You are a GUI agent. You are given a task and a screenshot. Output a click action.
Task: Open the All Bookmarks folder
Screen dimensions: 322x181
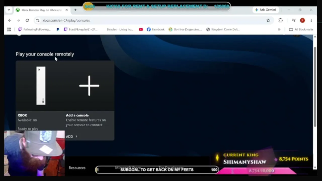[x=301, y=29]
